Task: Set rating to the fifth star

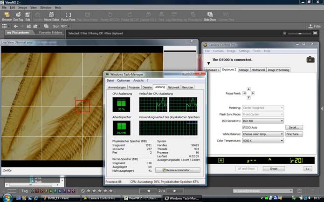Action: click(x=111, y=191)
